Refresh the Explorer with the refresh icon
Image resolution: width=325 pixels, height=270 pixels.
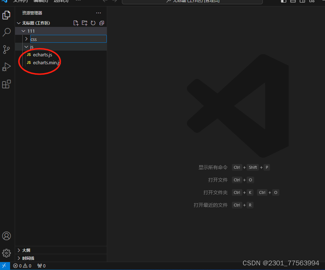(93, 23)
